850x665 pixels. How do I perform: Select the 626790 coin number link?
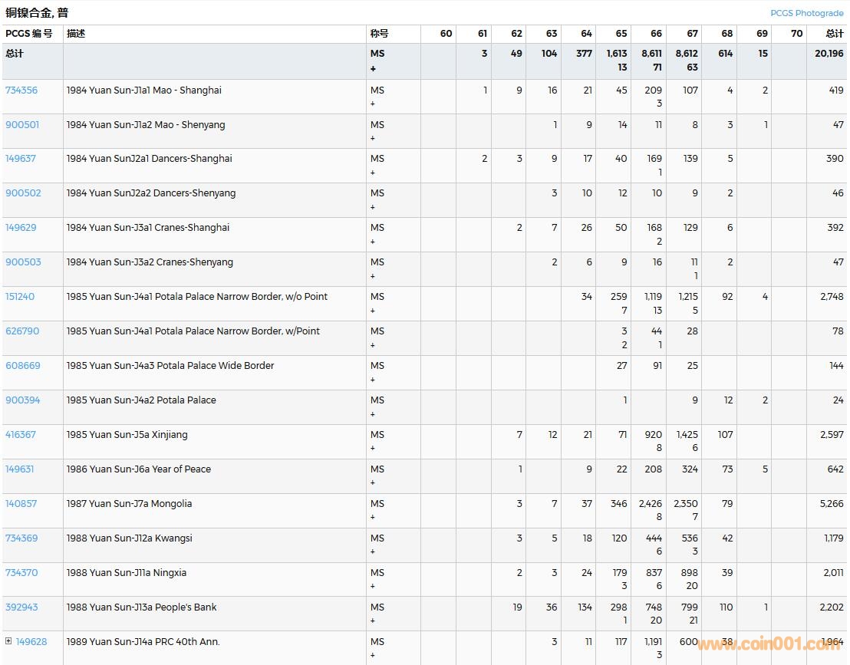22,331
